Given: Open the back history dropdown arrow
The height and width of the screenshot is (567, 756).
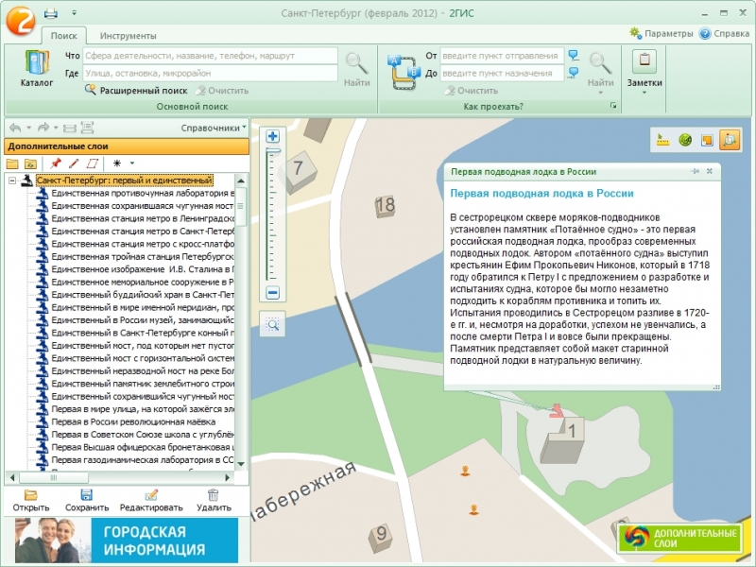Looking at the screenshot, I should click(x=29, y=128).
